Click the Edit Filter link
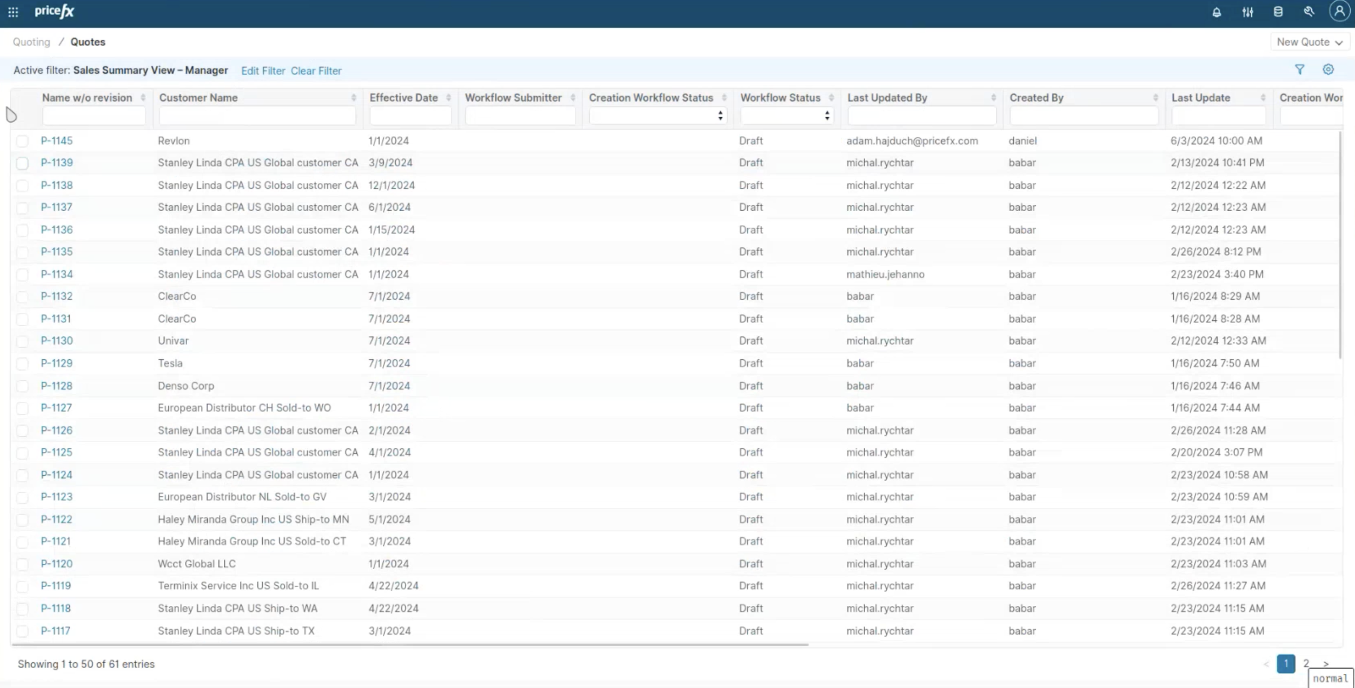The height and width of the screenshot is (688, 1355). [263, 71]
